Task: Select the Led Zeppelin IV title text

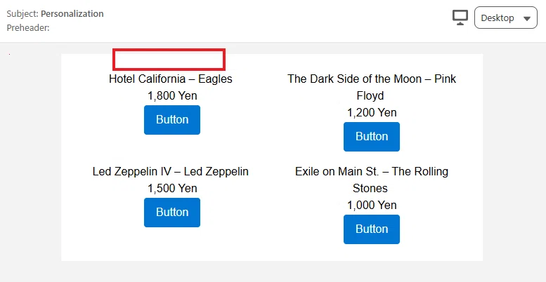Action: click(x=171, y=171)
